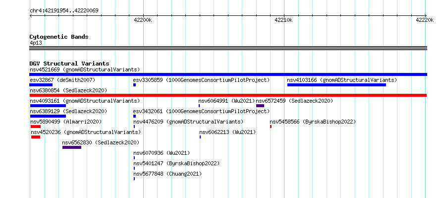
Task: Select the red bar under nsv5890499
Action: (x=36, y=127)
